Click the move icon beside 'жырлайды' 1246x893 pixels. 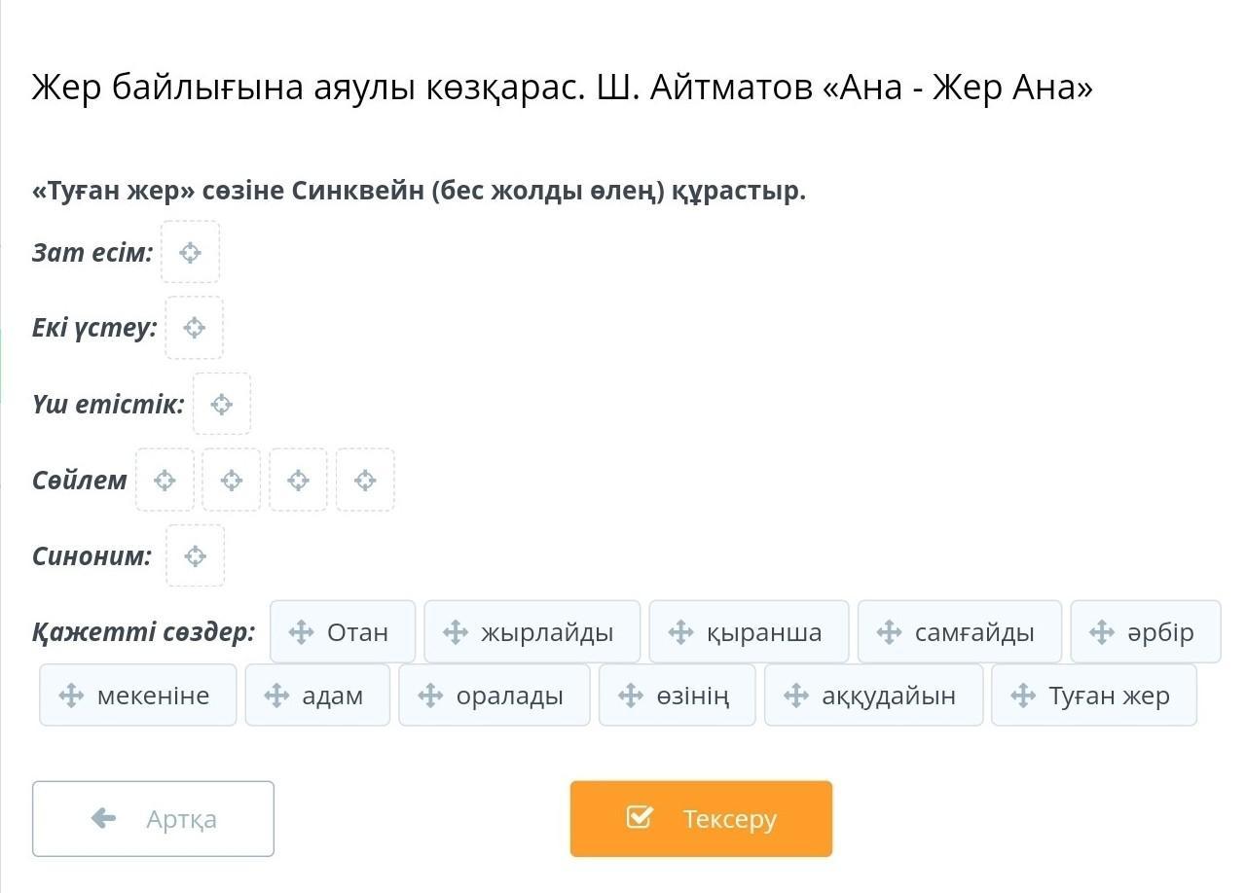[456, 632]
